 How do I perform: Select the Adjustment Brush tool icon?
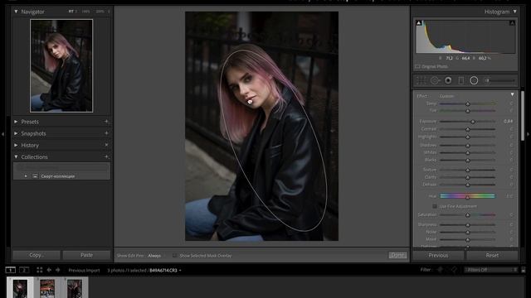pyautogui.click(x=500, y=80)
